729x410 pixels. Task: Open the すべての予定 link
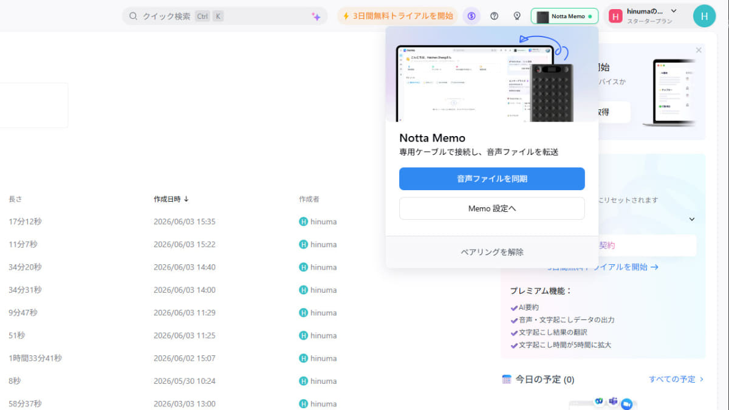click(x=676, y=379)
